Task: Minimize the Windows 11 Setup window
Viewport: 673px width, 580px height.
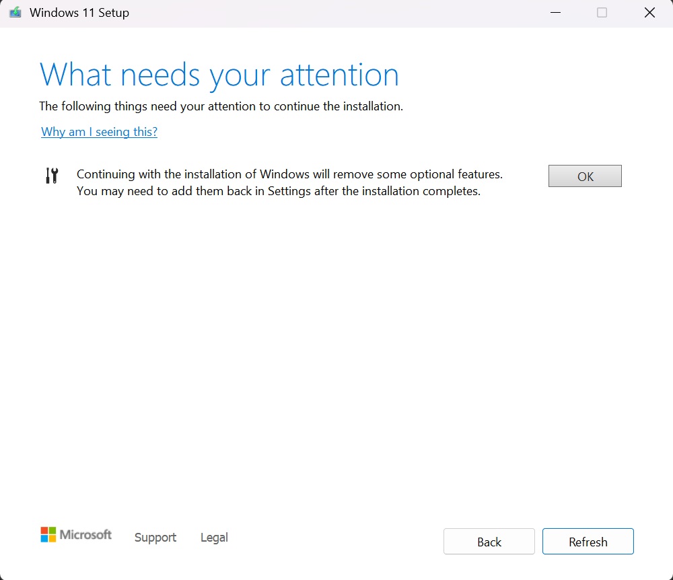Action: tap(555, 12)
